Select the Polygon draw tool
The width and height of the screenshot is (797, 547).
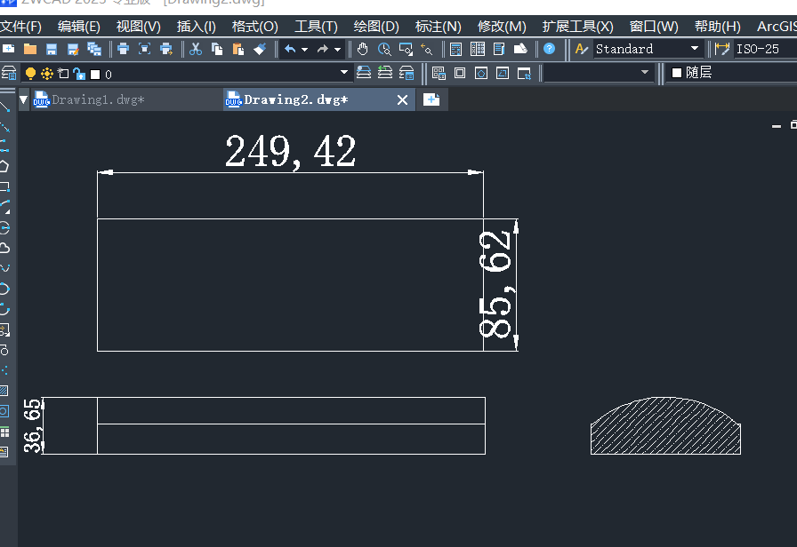click(x=4, y=166)
